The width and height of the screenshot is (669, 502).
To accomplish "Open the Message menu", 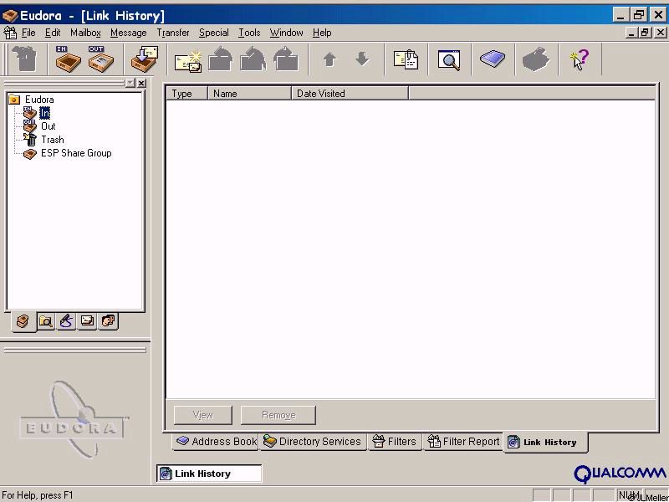I will click(x=129, y=33).
